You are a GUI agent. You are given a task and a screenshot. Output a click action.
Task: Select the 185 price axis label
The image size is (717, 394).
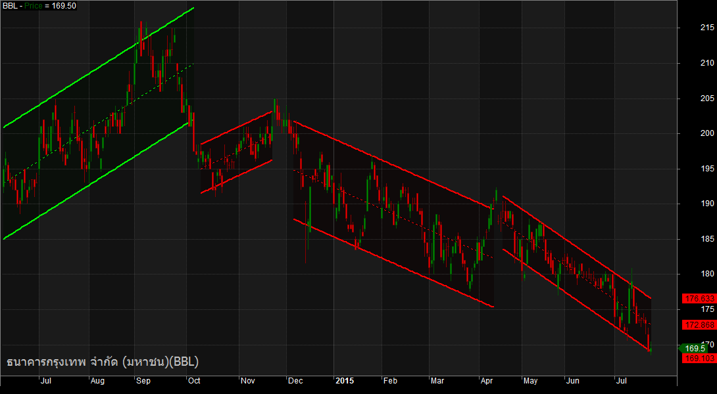708,239
